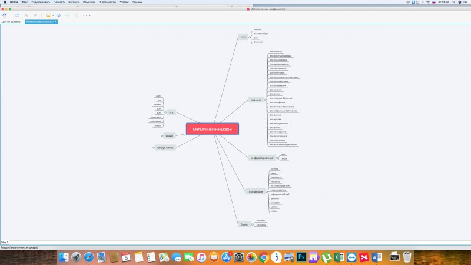Open iTunes from the Dock
This screenshot has height=265, width=471.
(201, 257)
